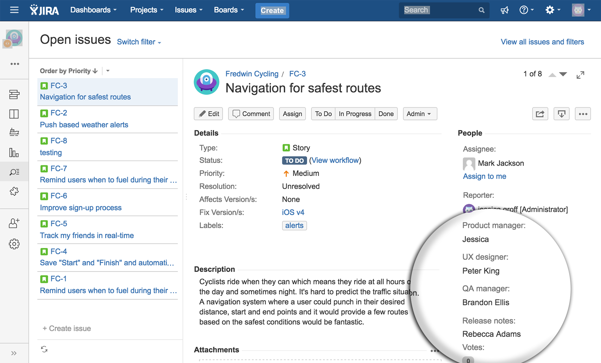Select issue FC-7 in the list
Image resolution: width=601 pixels, height=363 pixels.
click(x=108, y=174)
